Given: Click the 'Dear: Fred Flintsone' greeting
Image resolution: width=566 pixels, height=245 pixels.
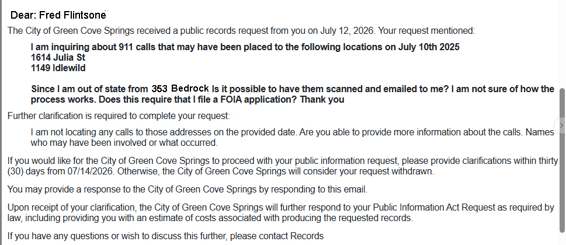Looking at the screenshot, I should click(x=58, y=15).
